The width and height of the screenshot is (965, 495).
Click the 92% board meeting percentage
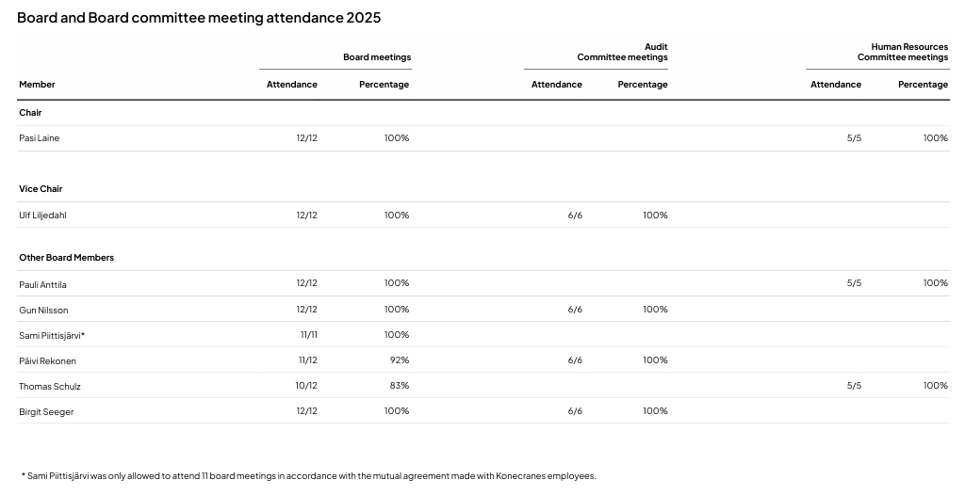point(399,360)
